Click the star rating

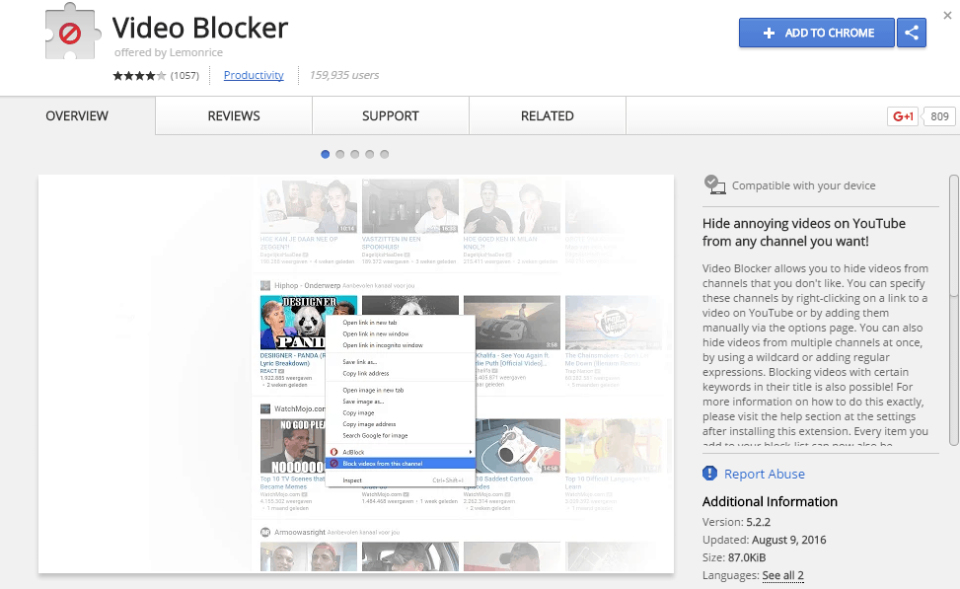[x=139, y=75]
